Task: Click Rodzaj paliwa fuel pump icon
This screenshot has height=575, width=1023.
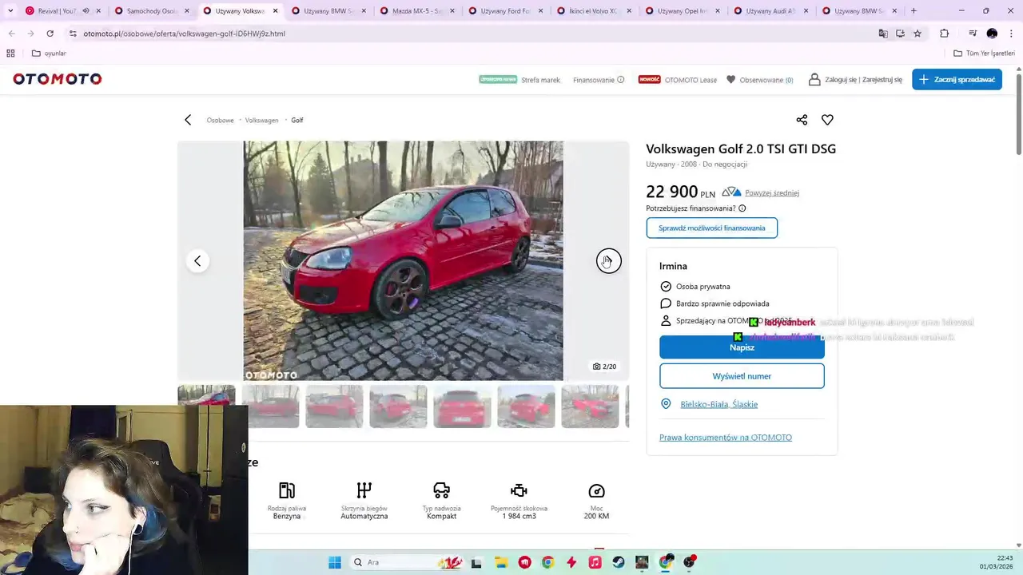Action: 287,490
